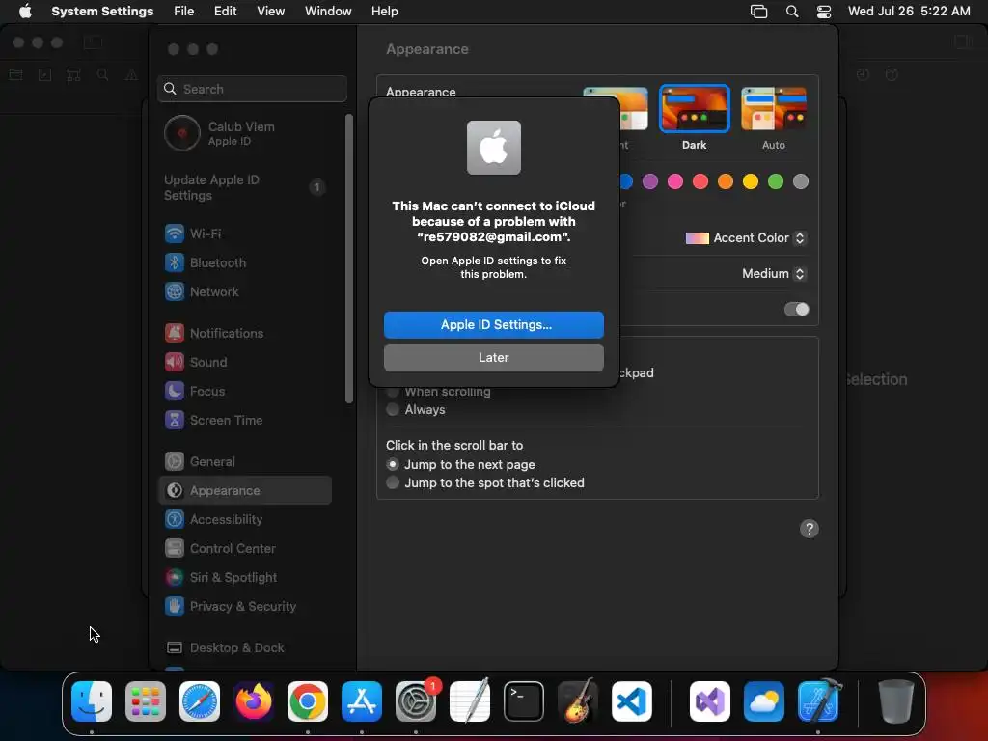Choose the pink accent color
The image size is (988, 741).
[675, 181]
